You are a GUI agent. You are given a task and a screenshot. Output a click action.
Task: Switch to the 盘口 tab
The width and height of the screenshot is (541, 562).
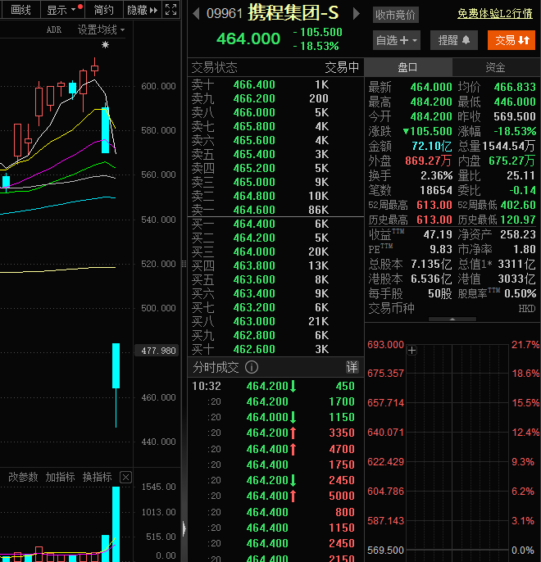point(408,67)
